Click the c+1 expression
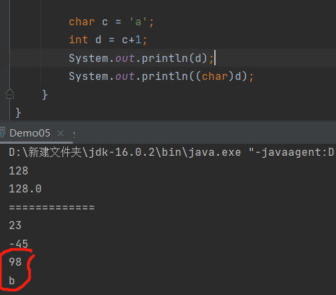336x295 pixels. coord(131,40)
